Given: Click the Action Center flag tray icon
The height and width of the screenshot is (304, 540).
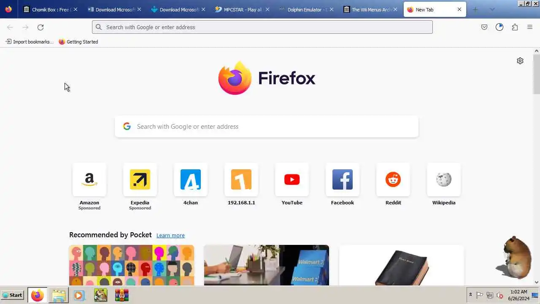Looking at the screenshot, I should pos(480,295).
